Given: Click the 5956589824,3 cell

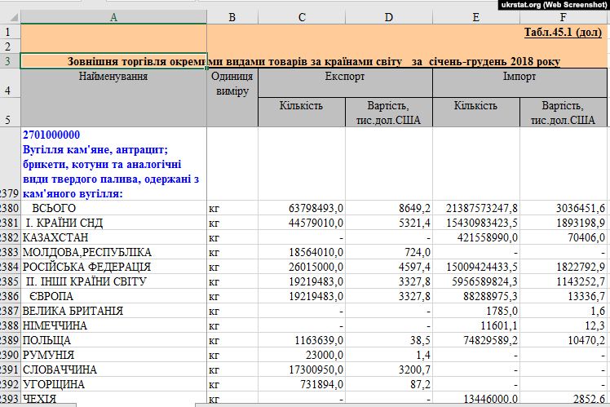Looking at the screenshot, I should [475, 281].
